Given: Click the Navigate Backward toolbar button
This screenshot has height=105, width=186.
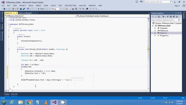Looking at the screenshot, I should pos(4,9).
